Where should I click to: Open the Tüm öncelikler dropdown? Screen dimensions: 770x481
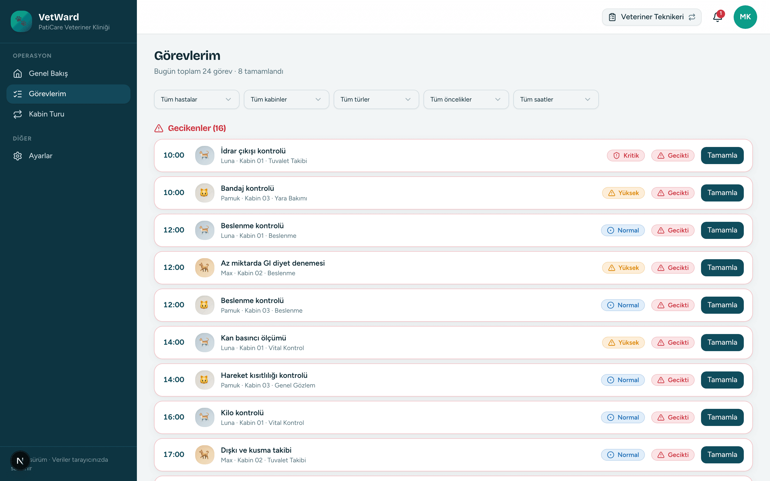click(466, 100)
